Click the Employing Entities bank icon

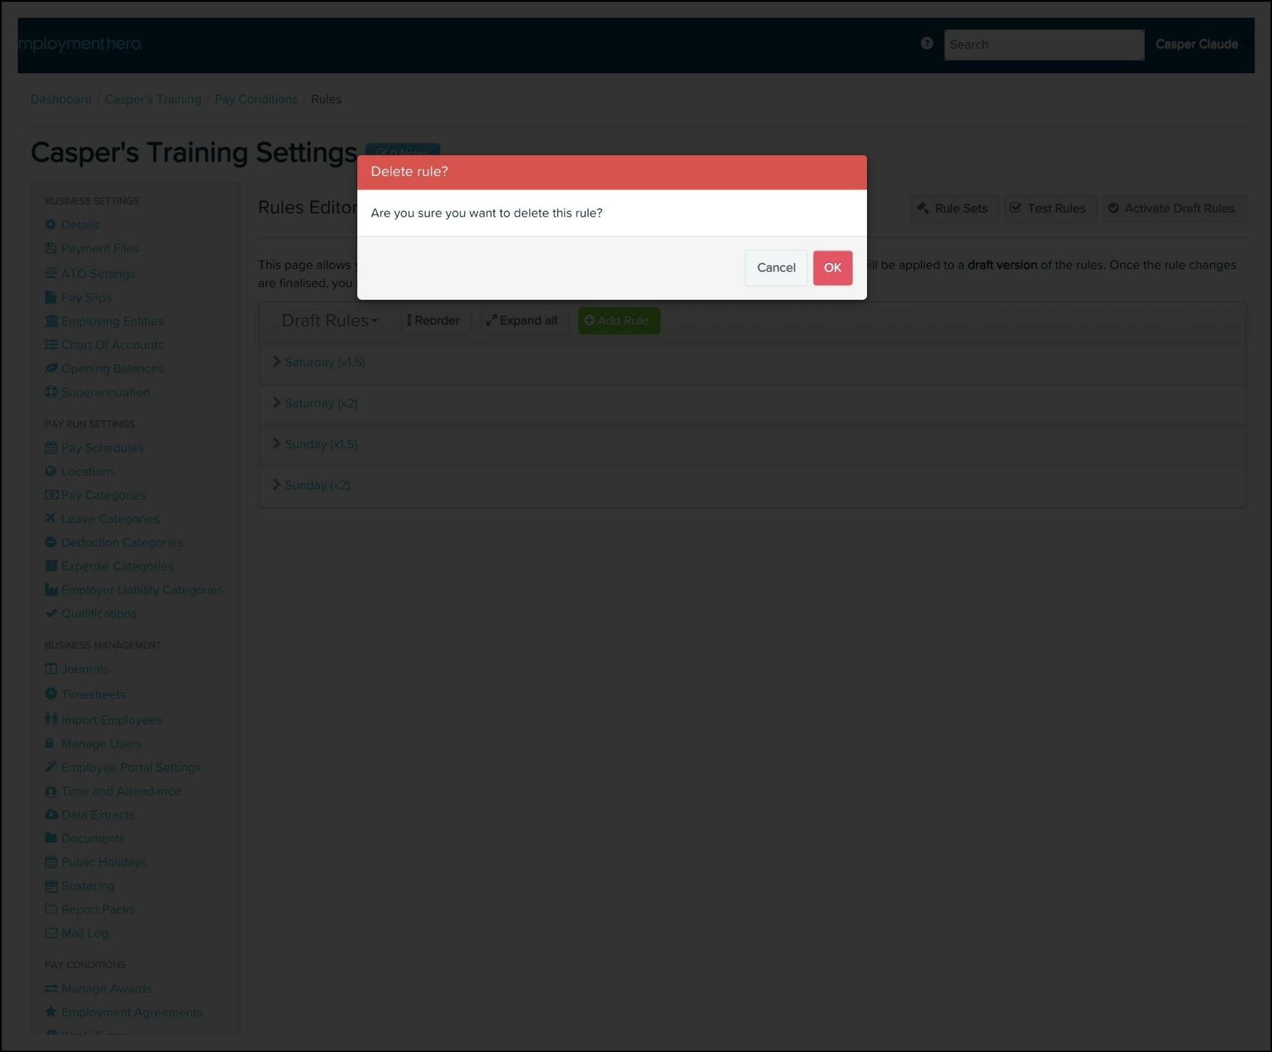coord(51,321)
